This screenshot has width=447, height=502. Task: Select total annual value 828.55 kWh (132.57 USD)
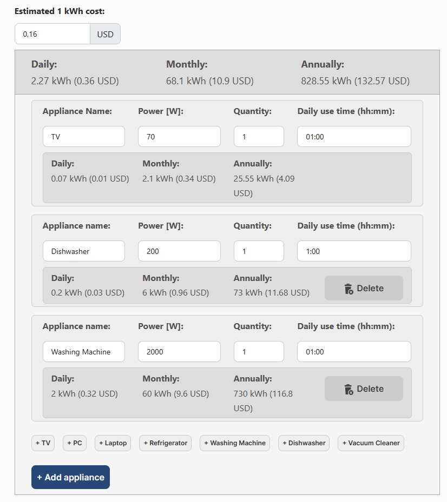pos(356,81)
